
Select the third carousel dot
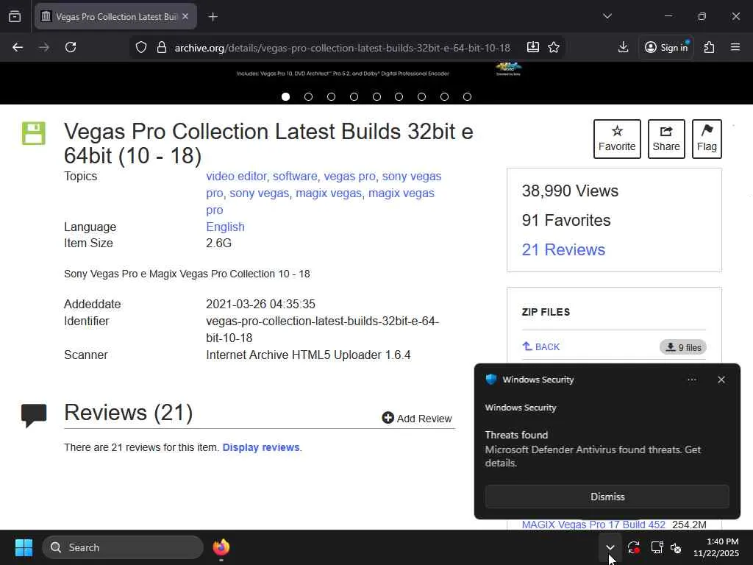[332, 96]
